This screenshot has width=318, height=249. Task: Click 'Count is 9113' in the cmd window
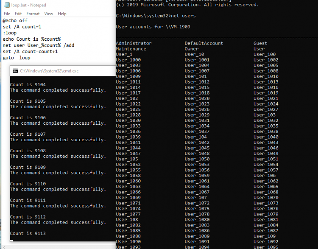click(28, 233)
